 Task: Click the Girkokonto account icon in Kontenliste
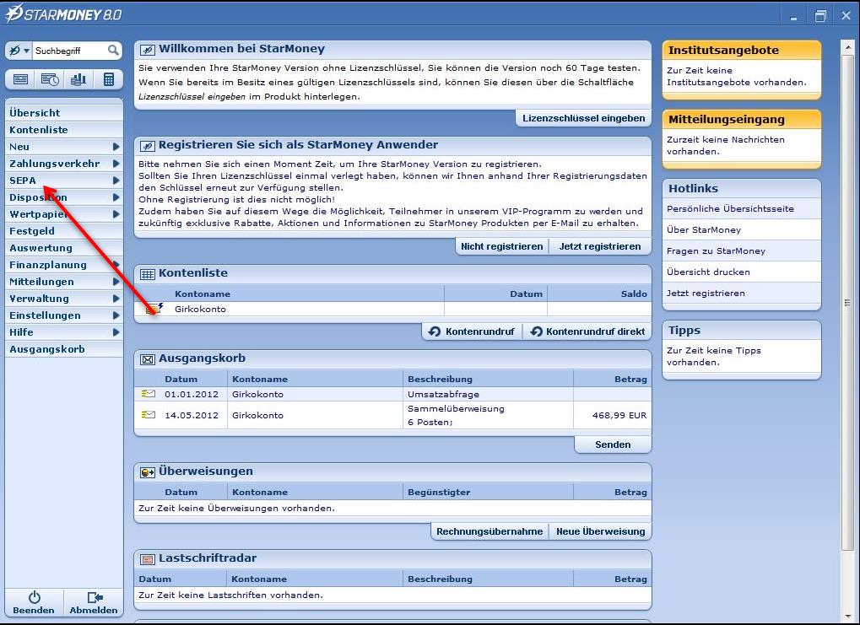coord(154,310)
